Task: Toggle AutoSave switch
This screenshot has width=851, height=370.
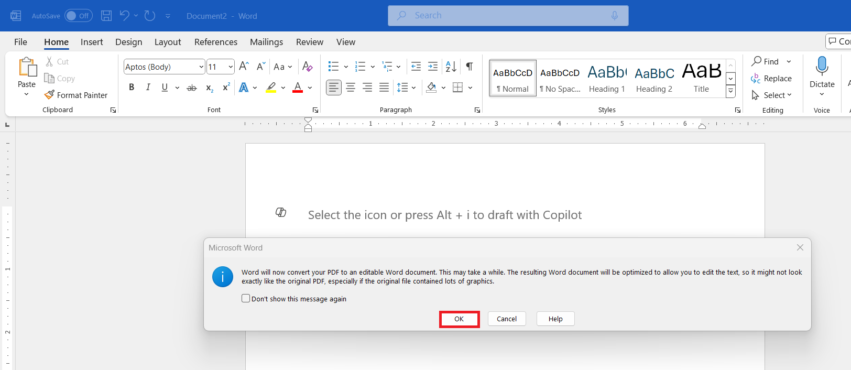Action: pyautogui.click(x=79, y=16)
